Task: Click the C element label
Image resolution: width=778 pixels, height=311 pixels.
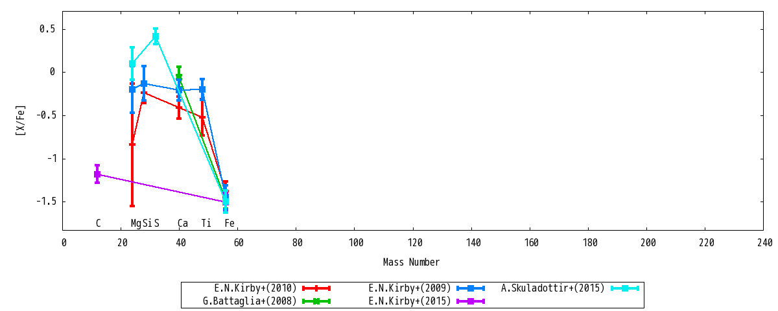Action: (98, 224)
